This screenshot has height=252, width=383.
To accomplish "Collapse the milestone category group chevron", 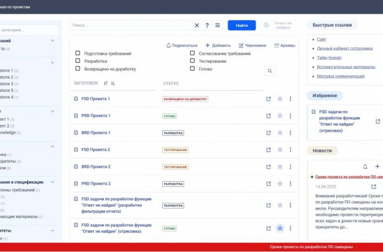I will click(x=52, y=63).
